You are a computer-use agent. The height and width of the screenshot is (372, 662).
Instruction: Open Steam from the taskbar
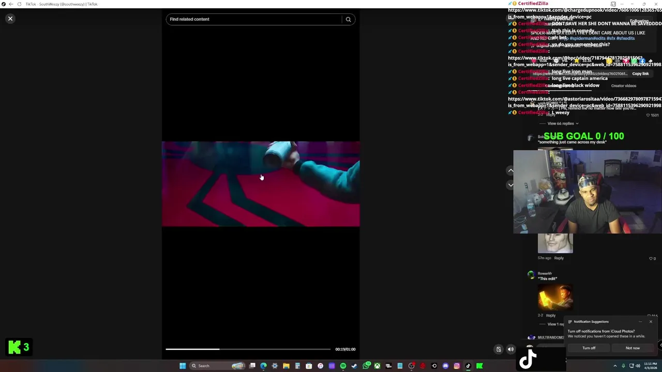[354, 366]
